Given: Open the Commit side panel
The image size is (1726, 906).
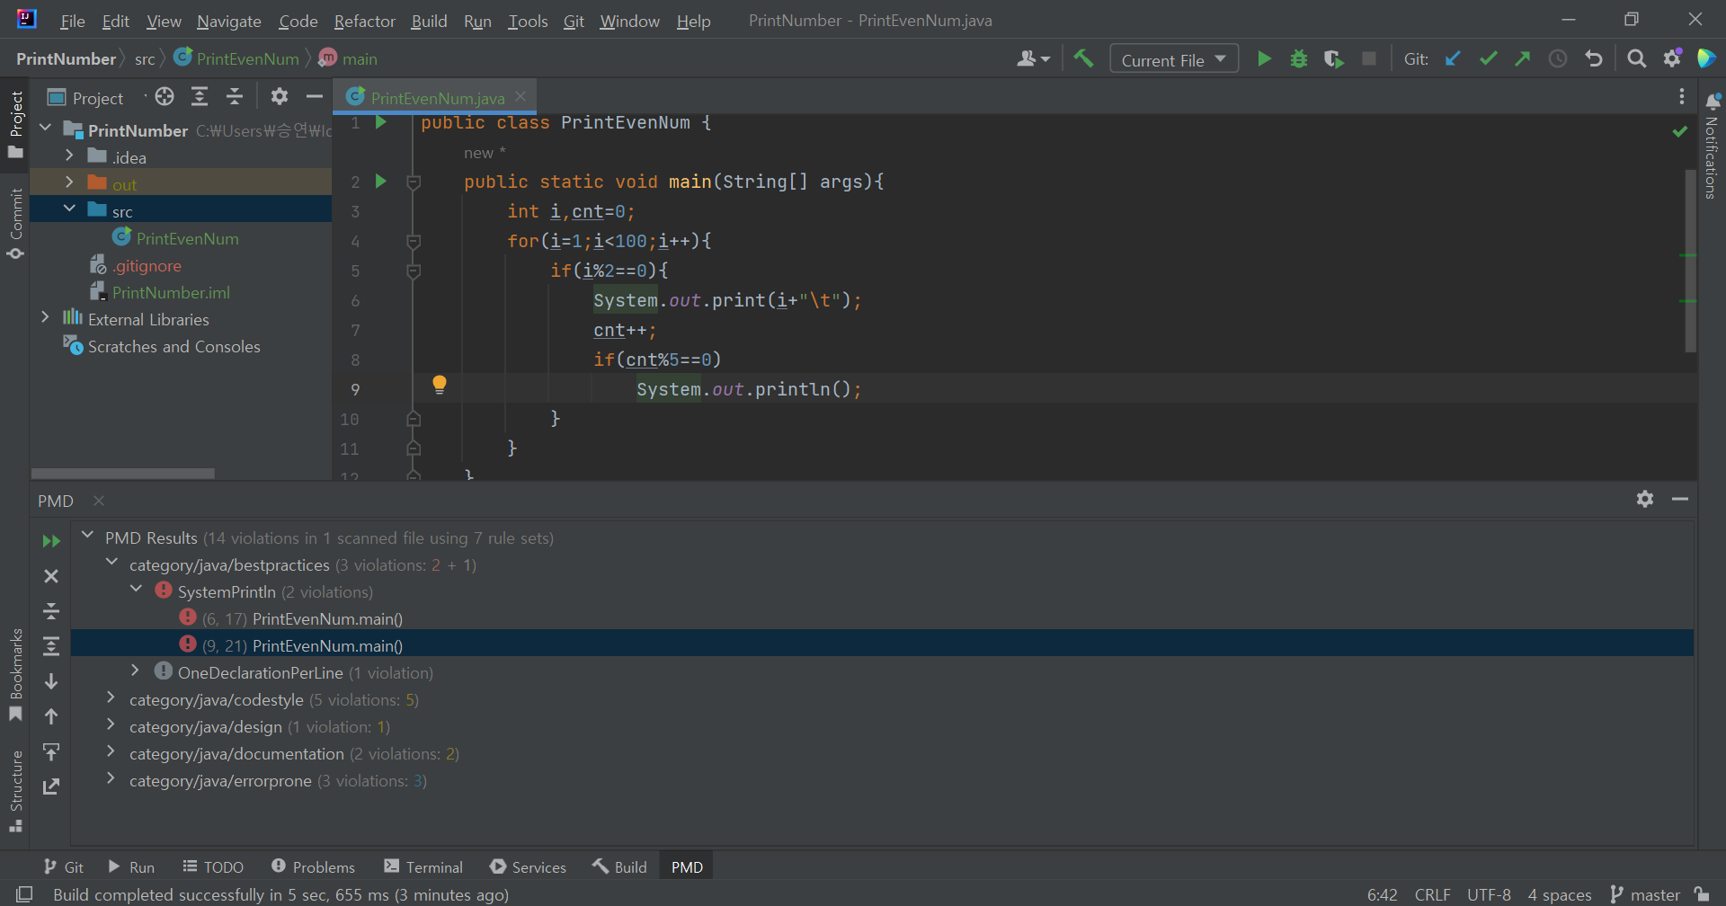Looking at the screenshot, I should coord(15,224).
